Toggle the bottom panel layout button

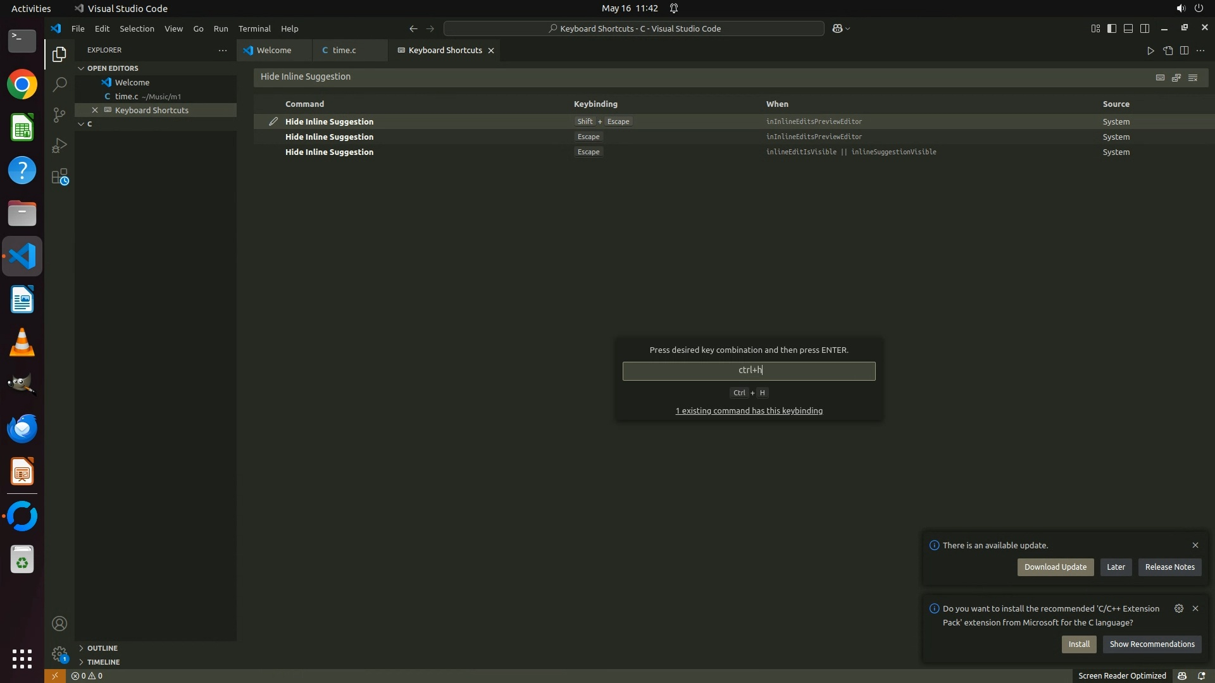[1128, 28]
